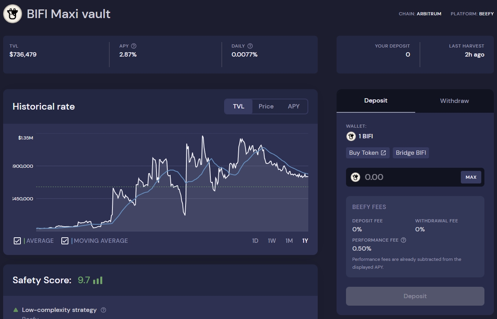
Task: Switch chart view to Price
Action: click(x=266, y=106)
